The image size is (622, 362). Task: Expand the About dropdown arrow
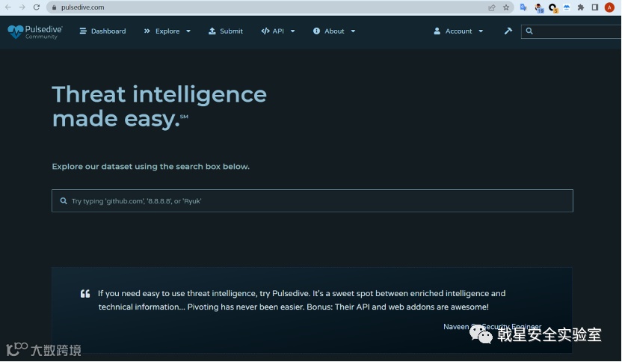[353, 31]
